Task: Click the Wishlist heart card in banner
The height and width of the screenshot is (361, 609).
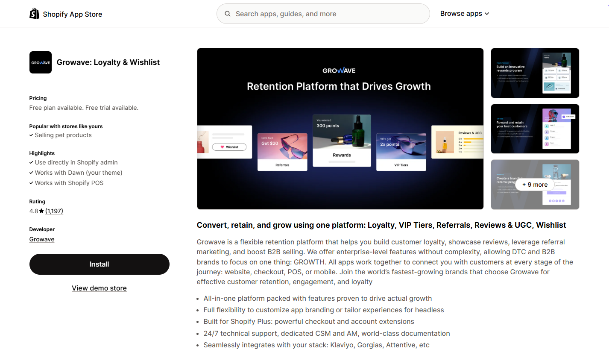Action: click(225, 142)
